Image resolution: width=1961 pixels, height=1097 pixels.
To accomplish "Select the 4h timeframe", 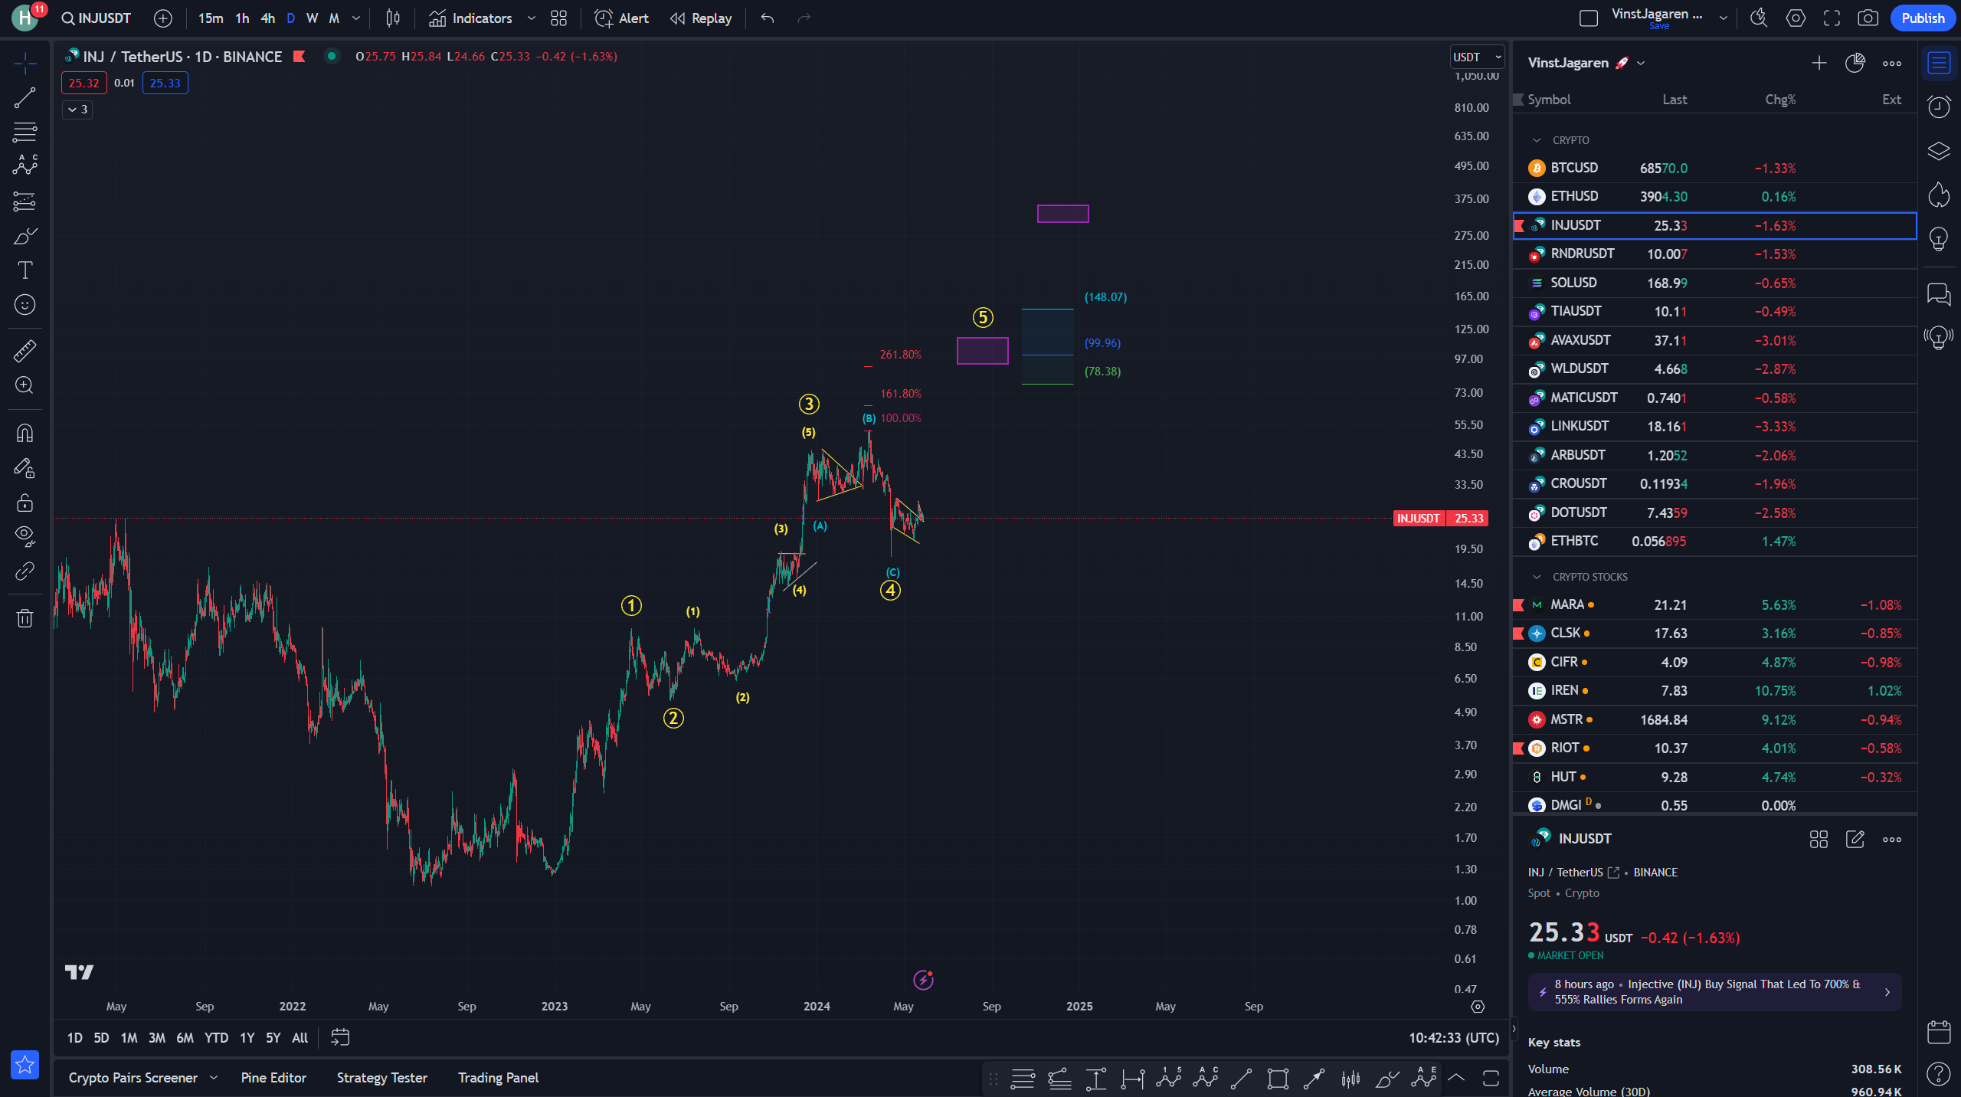I will coord(267,18).
